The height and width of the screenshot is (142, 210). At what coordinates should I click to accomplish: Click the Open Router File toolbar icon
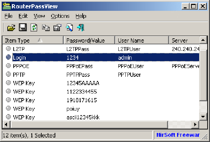coord(11,28)
